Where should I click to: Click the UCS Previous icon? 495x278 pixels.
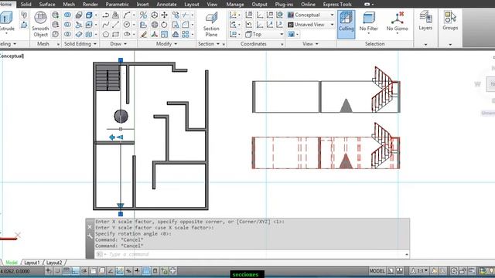click(249, 25)
